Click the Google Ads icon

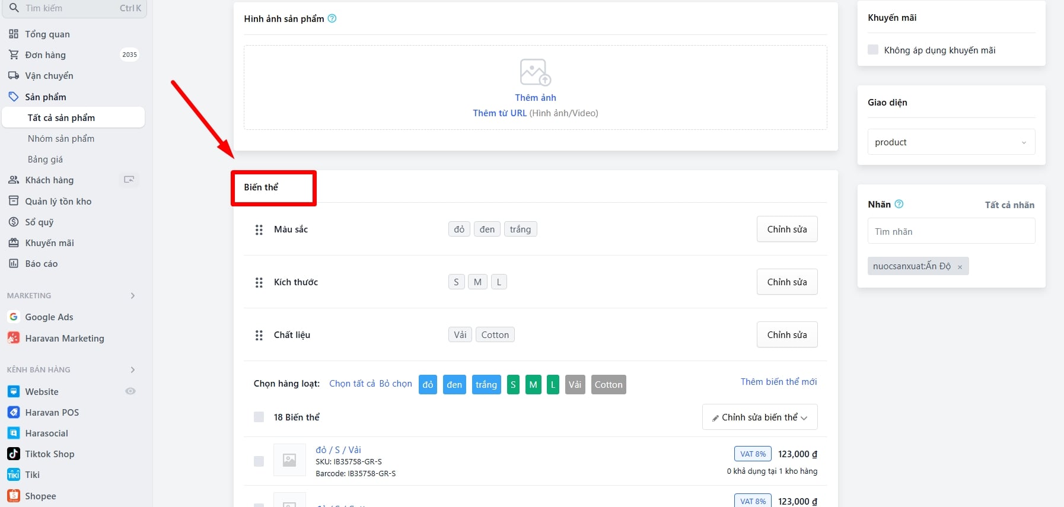pos(13,317)
